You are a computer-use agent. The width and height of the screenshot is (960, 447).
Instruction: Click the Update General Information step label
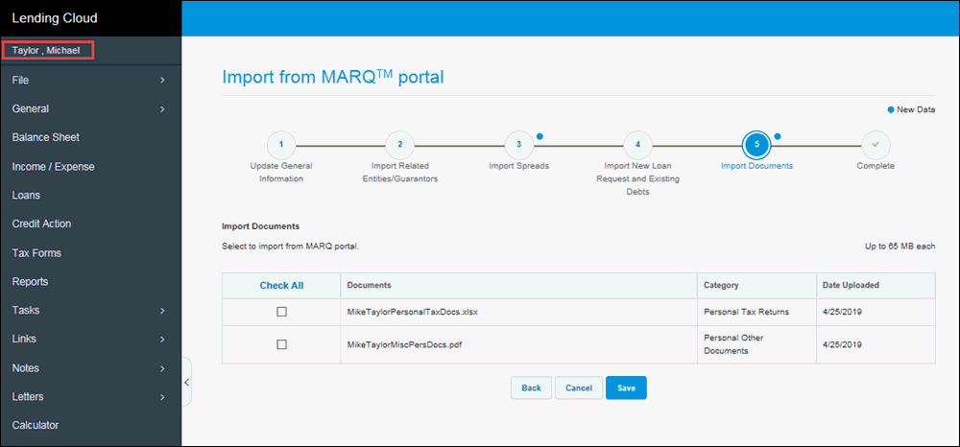(281, 173)
